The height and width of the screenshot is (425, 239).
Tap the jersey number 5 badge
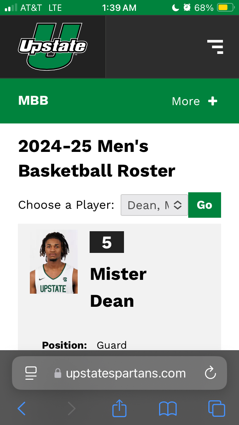coord(107,242)
